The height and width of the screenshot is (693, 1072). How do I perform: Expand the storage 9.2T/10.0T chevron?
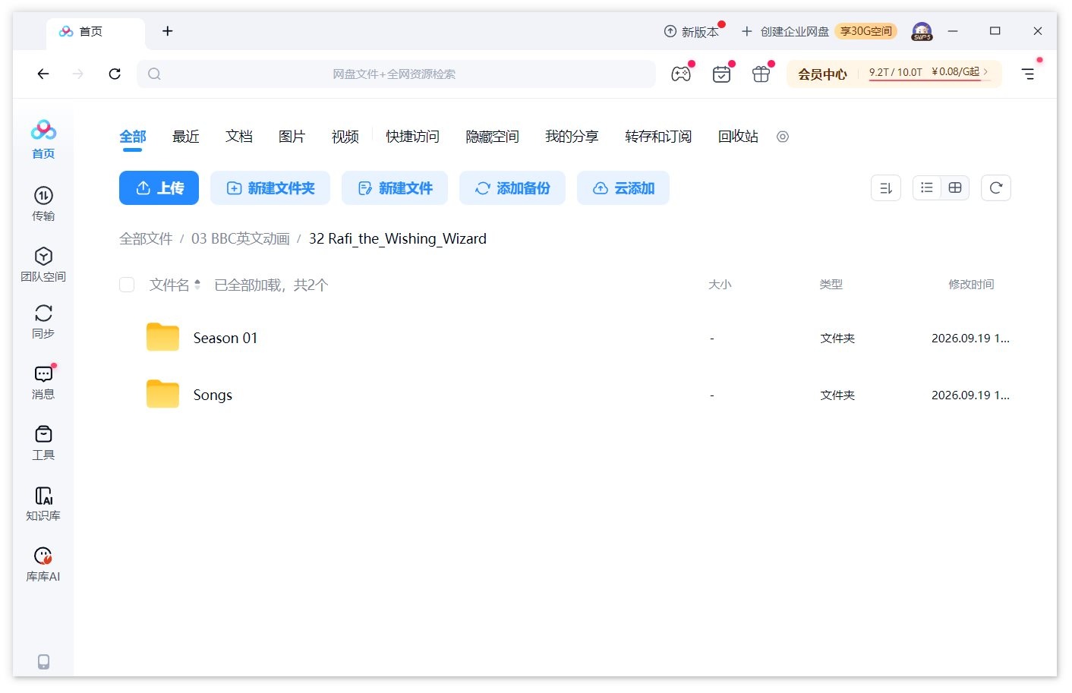point(985,72)
